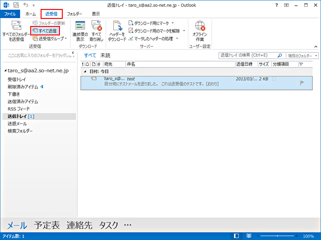
Task: Switch to reading view in status bar
Action: [248, 236]
